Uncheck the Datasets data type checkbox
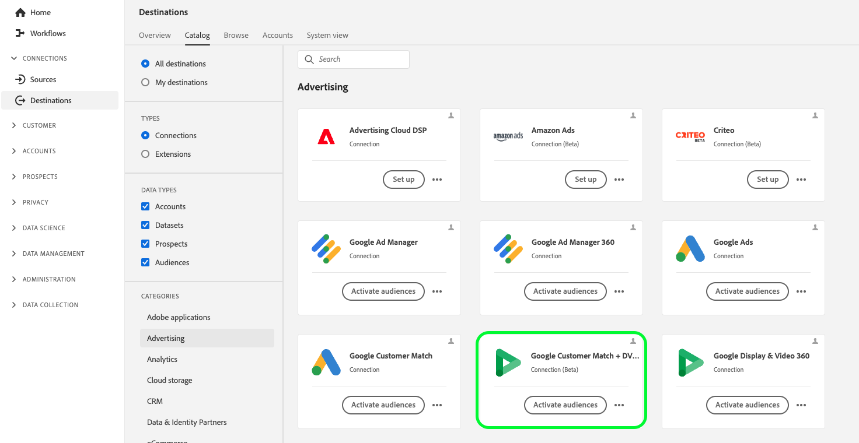The width and height of the screenshot is (859, 443). tap(145, 225)
